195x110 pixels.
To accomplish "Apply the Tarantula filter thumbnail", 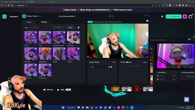I will click(73, 37).
